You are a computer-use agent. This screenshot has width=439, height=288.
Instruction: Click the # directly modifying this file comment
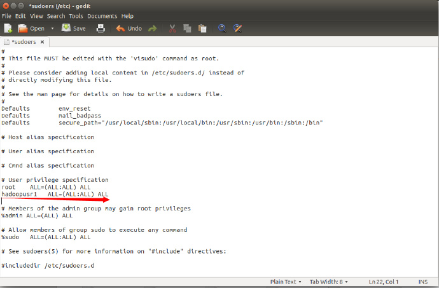tap(56, 79)
